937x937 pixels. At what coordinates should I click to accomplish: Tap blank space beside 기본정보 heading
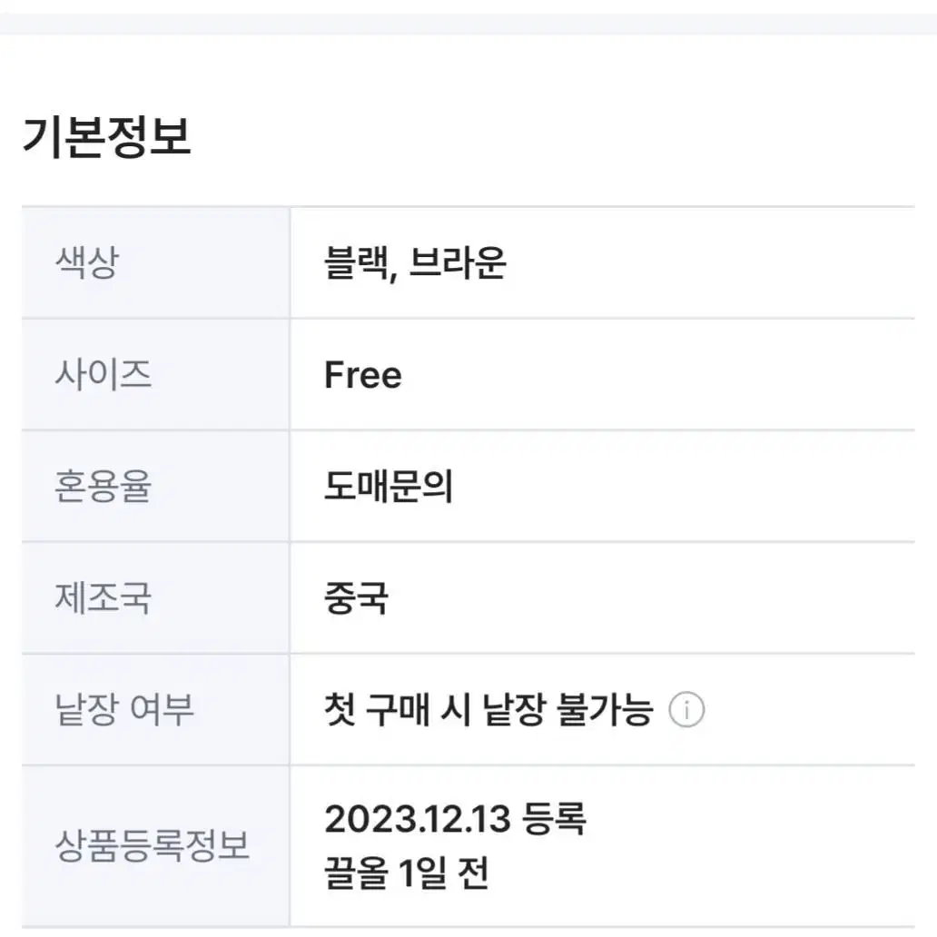562,137
